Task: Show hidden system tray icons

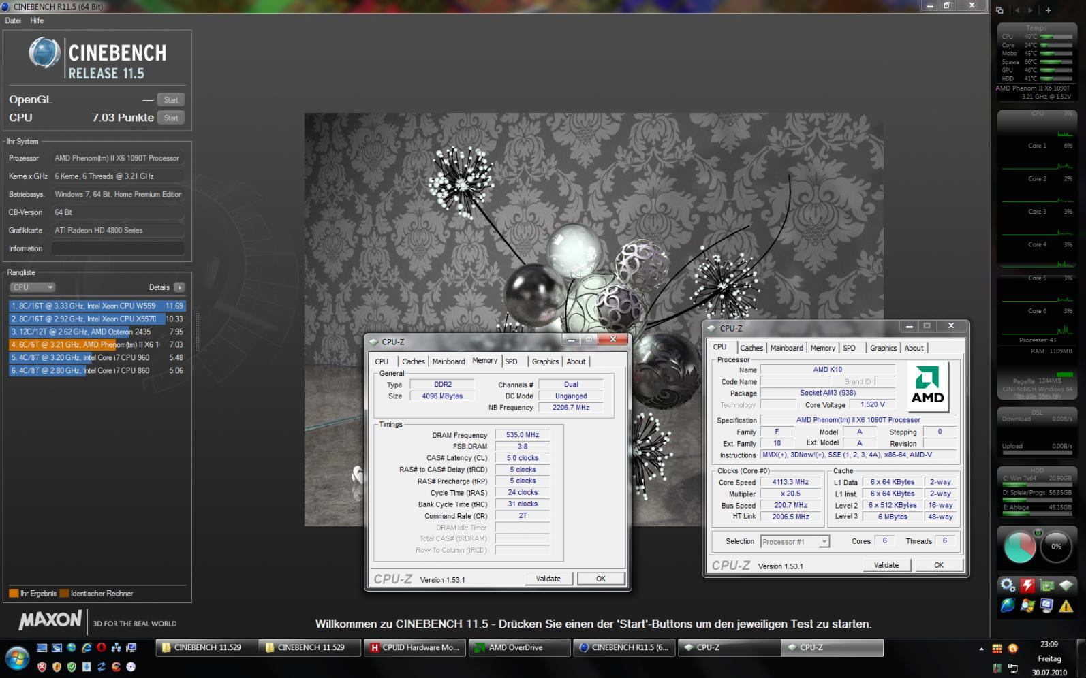Action: pyautogui.click(x=981, y=649)
